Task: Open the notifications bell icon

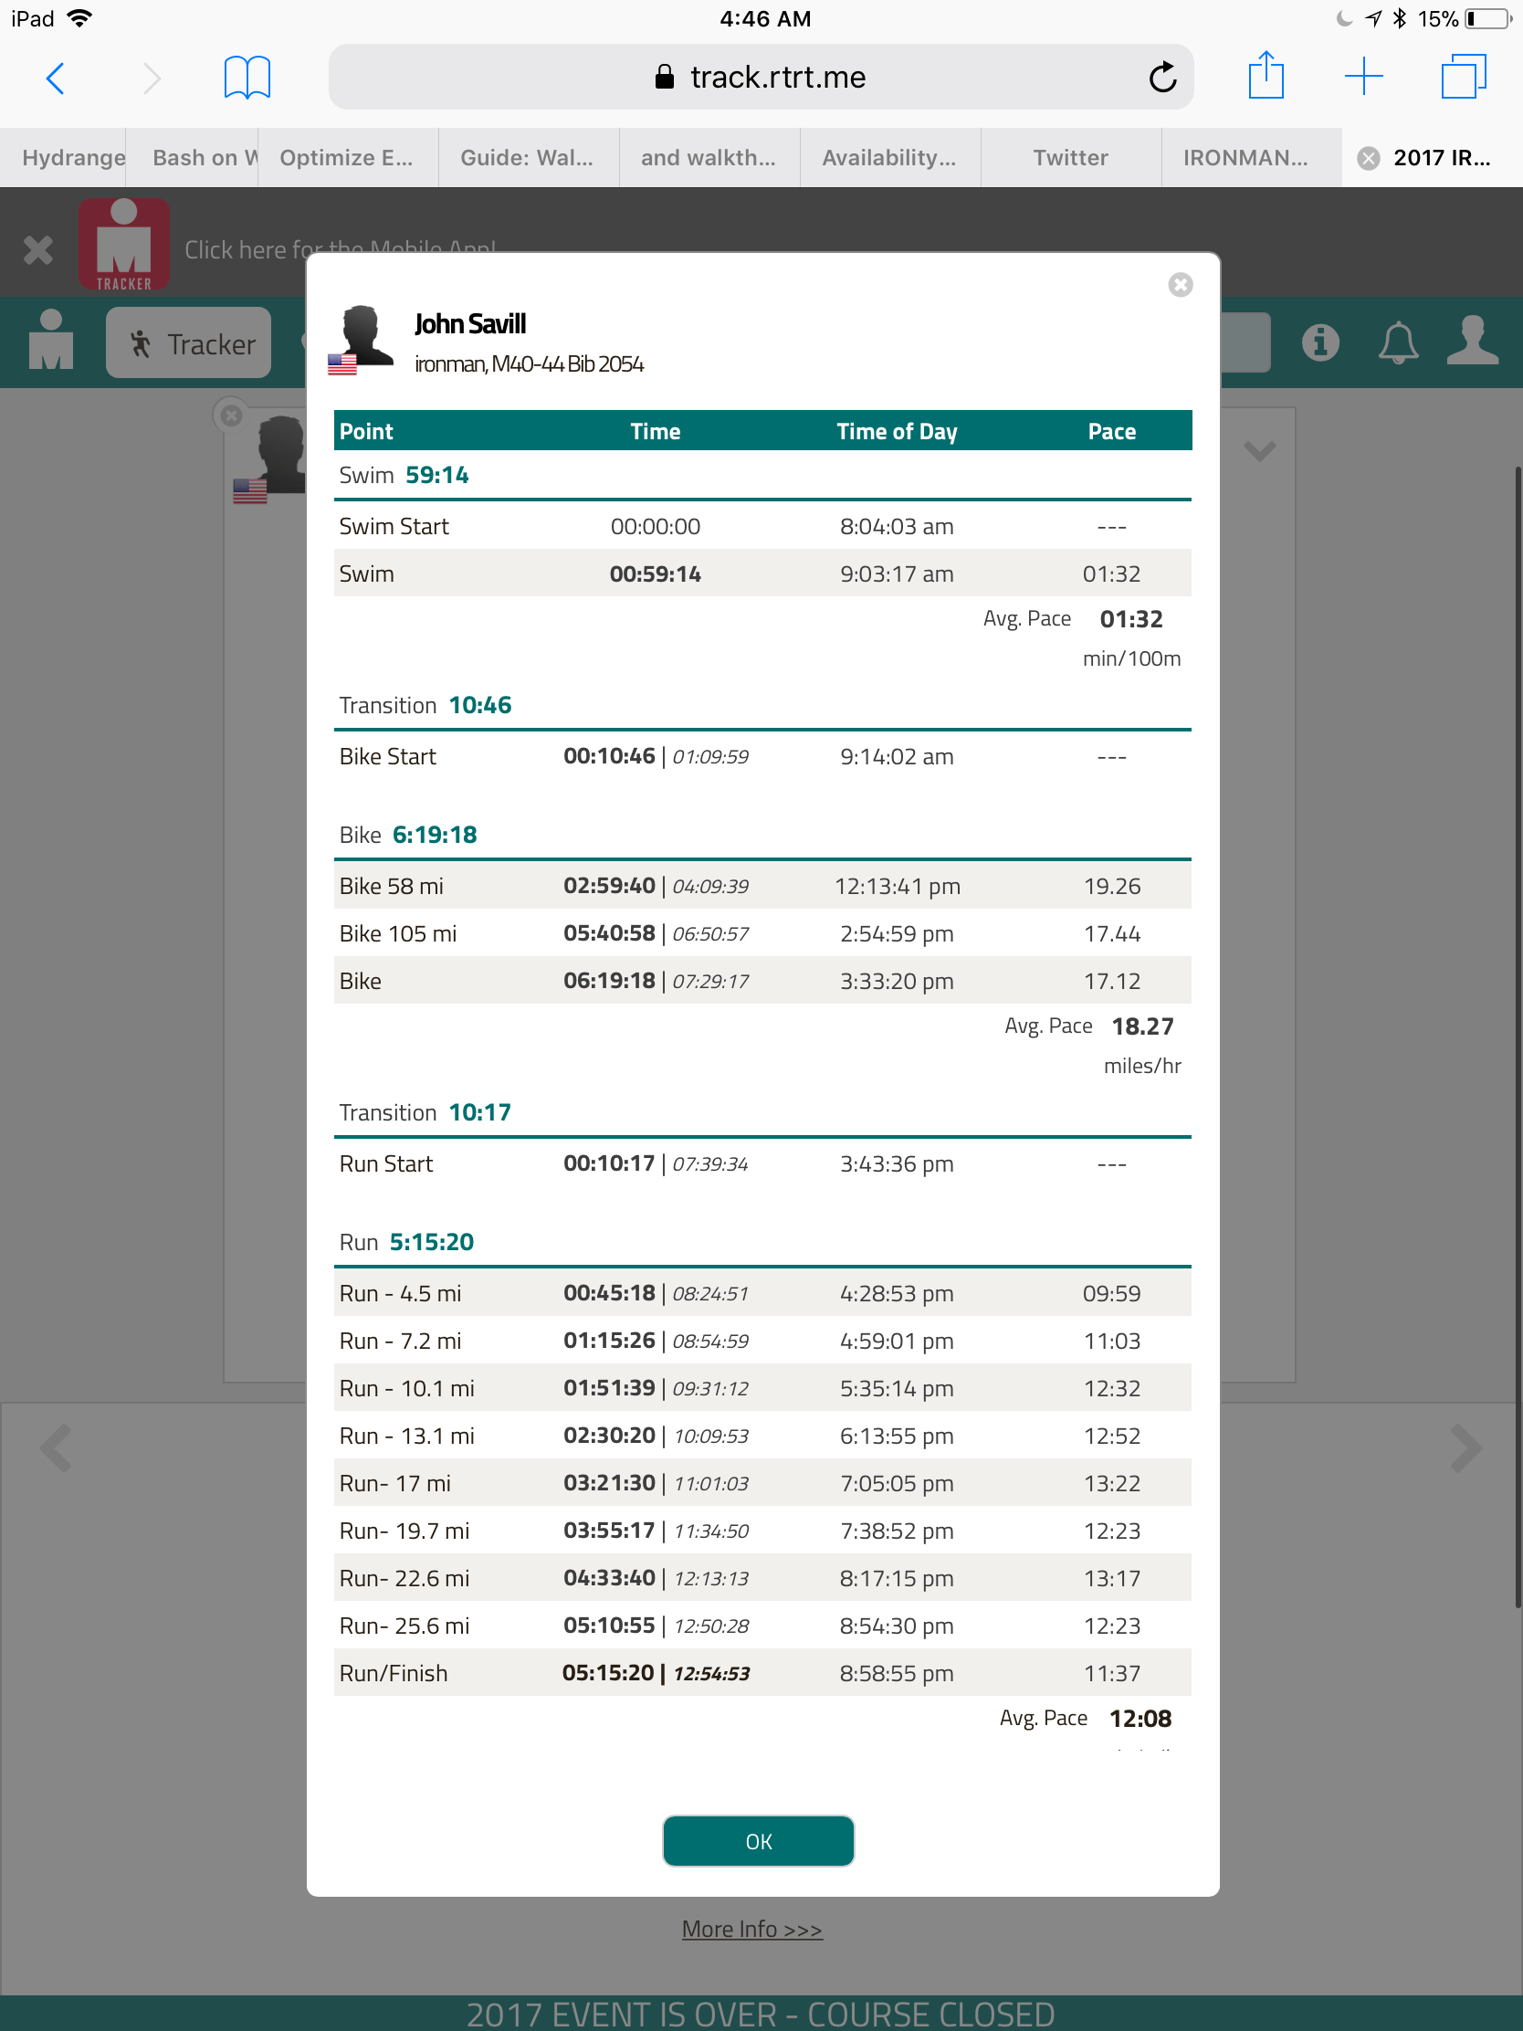Action: click(1397, 343)
